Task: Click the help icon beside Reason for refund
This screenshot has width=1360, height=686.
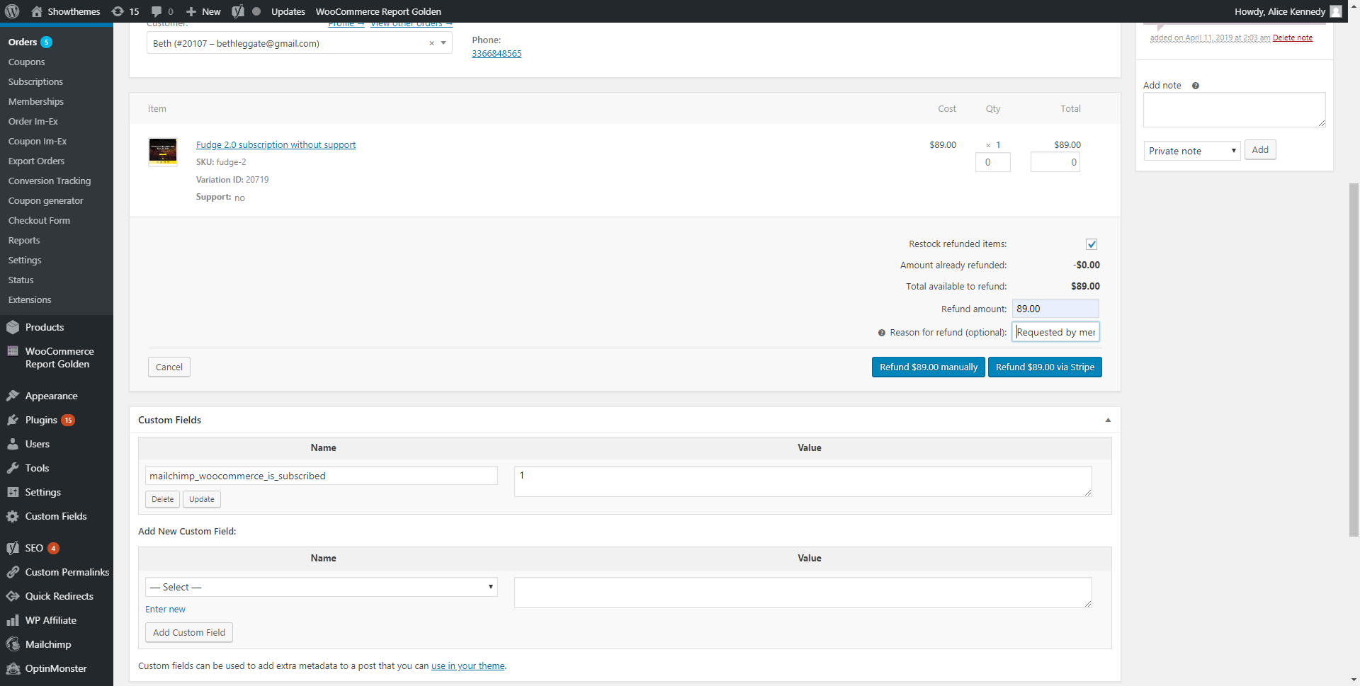Action: click(882, 333)
